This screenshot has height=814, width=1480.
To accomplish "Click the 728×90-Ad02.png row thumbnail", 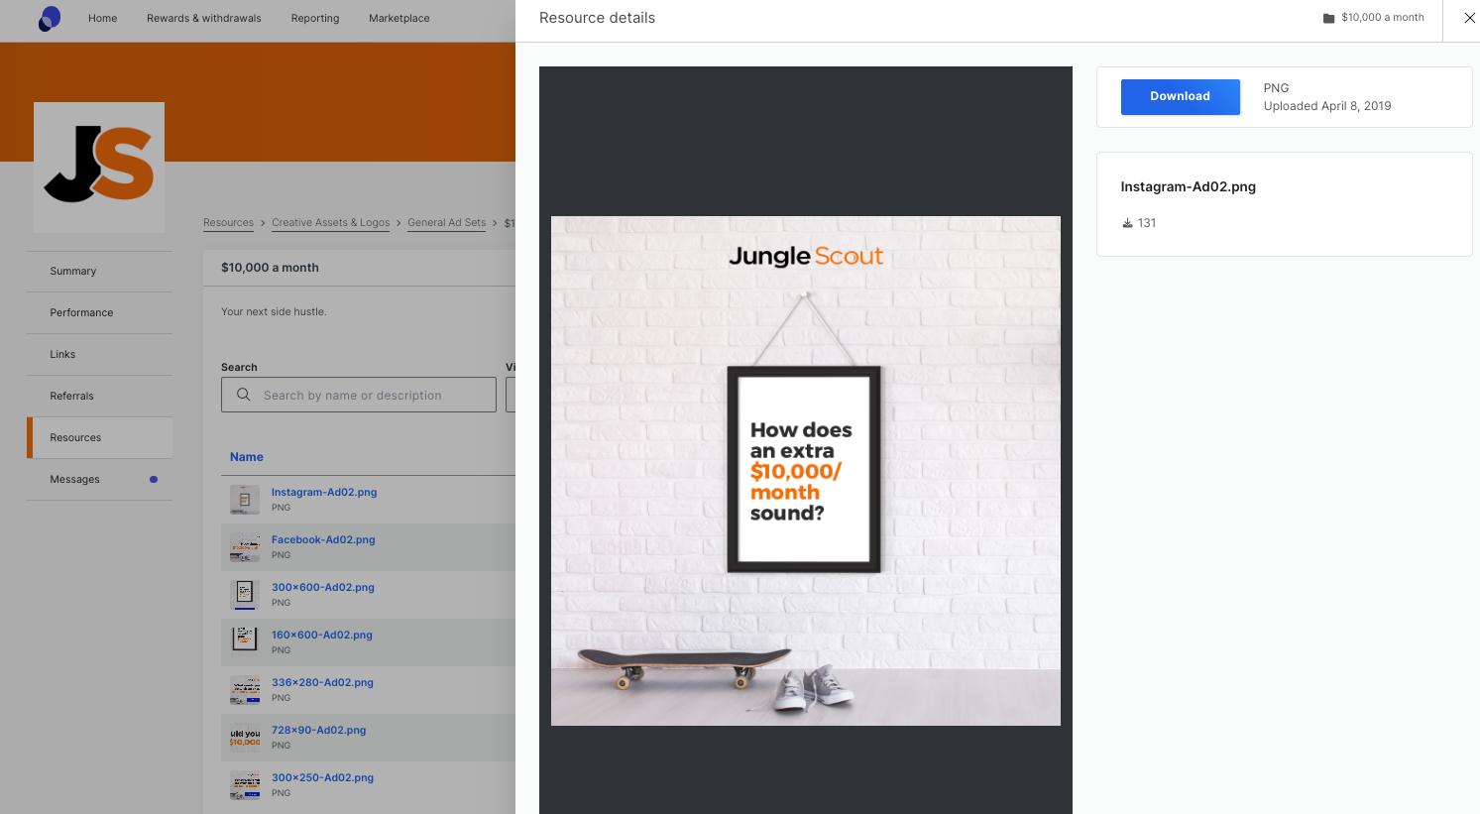I will tap(245, 738).
